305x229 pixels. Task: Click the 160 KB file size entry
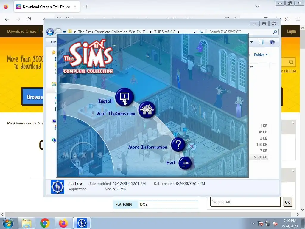pyautogui.click(x=262, y=145)
